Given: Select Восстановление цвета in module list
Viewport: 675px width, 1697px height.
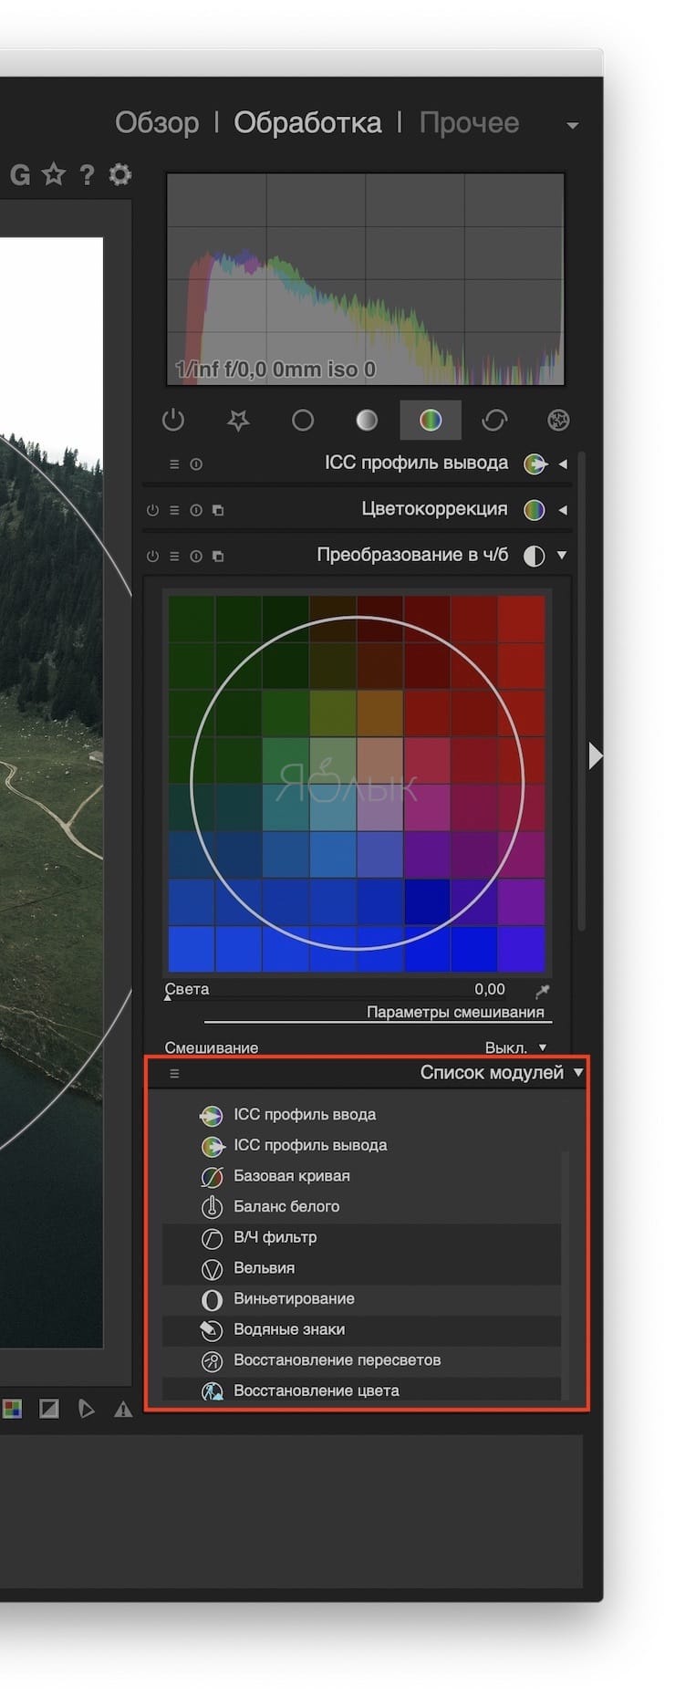Looking at the screenshot, I should point(361,1390).
